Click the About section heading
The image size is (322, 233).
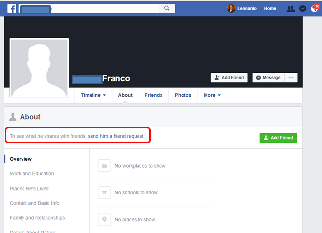[30, 117]
